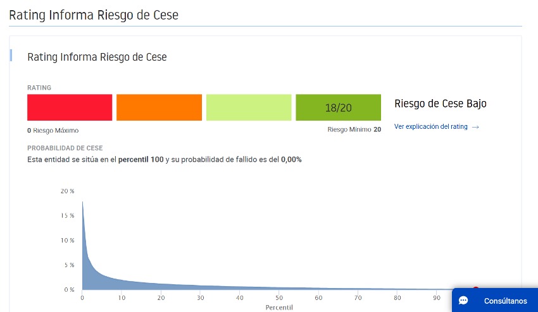Screen dimensions: 538x312
Task: Click the 'Riesgo de Cese Bajo' label
Action: pos(441,104)
